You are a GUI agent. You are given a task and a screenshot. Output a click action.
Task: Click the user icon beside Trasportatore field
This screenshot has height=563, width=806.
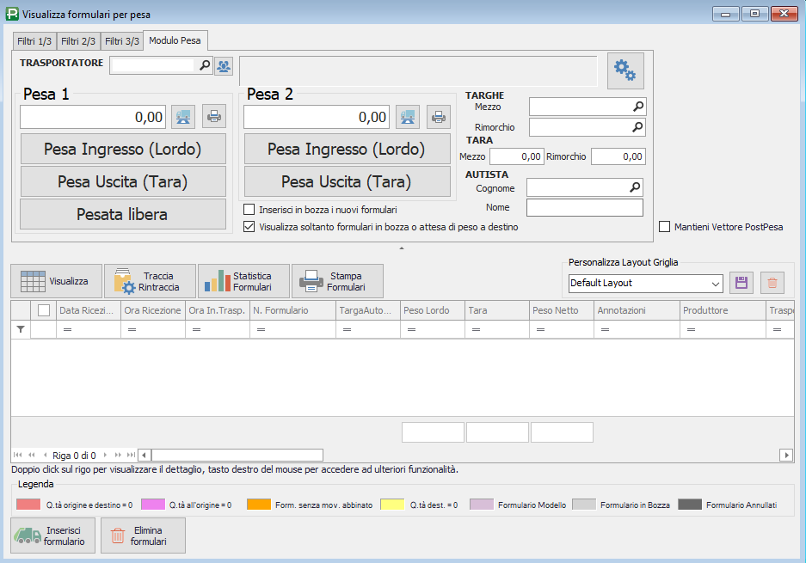224,65
